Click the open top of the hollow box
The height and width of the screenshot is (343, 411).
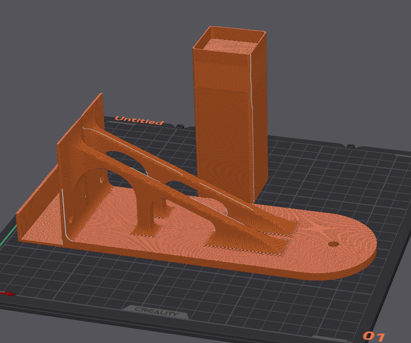click(x=229, y=47)
